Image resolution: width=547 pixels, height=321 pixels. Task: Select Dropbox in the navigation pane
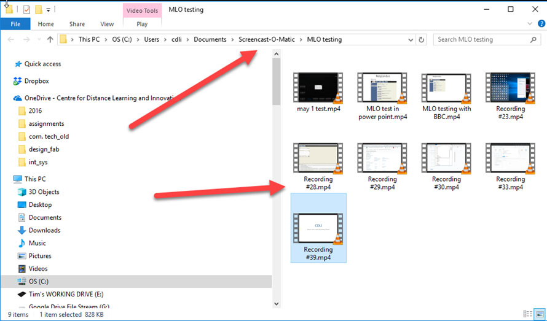coord(31,81)
